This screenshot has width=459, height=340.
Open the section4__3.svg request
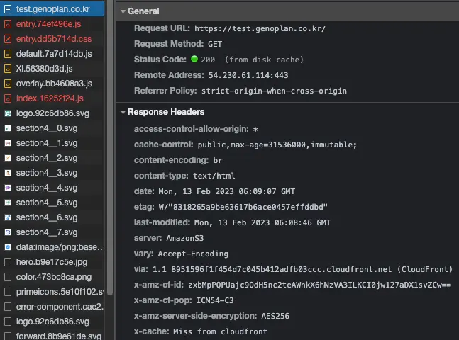click(x=47, y=173)
